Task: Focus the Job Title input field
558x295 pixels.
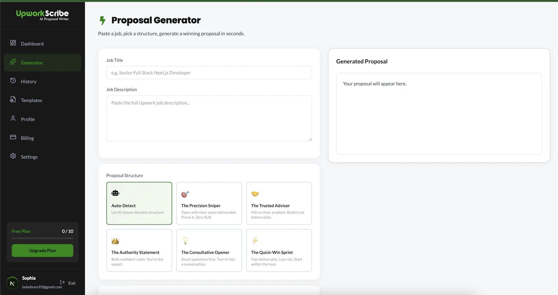Action: (x=209, y=73)
